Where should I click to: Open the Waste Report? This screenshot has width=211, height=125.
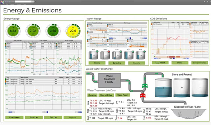[123, 95]
